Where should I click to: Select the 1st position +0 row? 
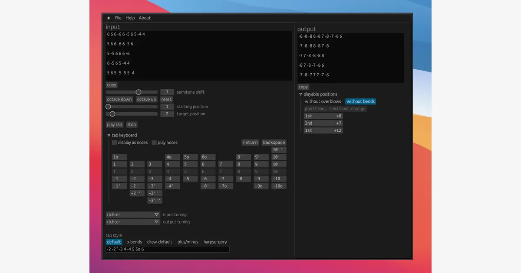click(x=323, y=116)
